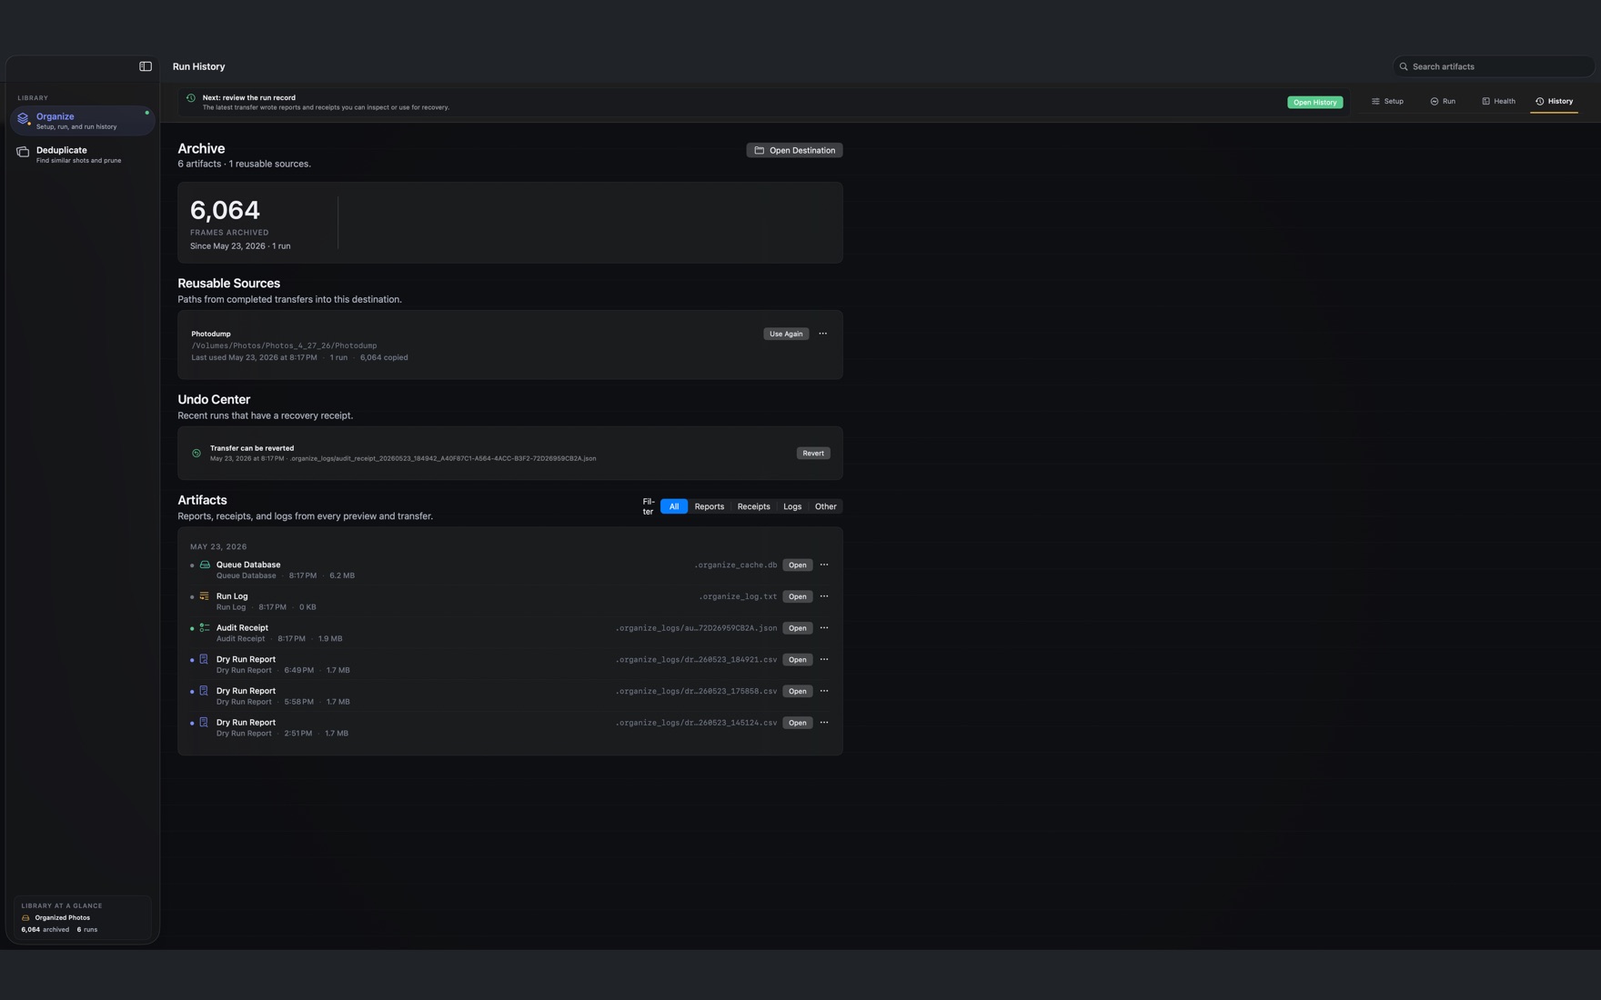This screenshot has height=1000, width=1601.
Task: Click the 6,064 frames archived count
Action: point(225,210)
